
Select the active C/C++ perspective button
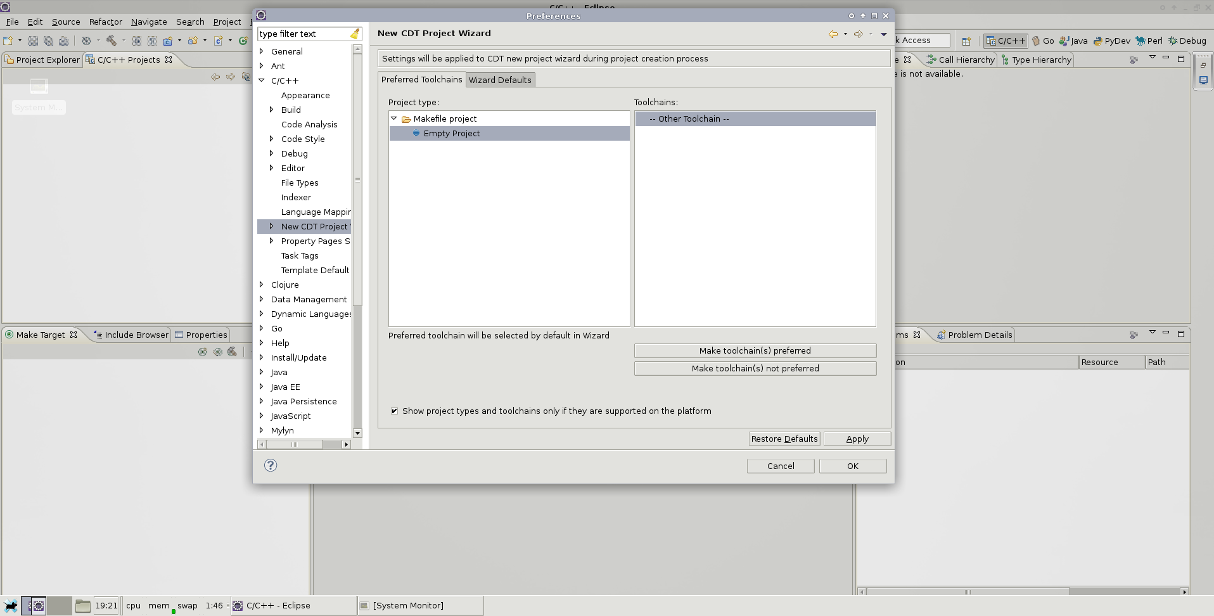pyautogui.click(x=1006, y=41)
